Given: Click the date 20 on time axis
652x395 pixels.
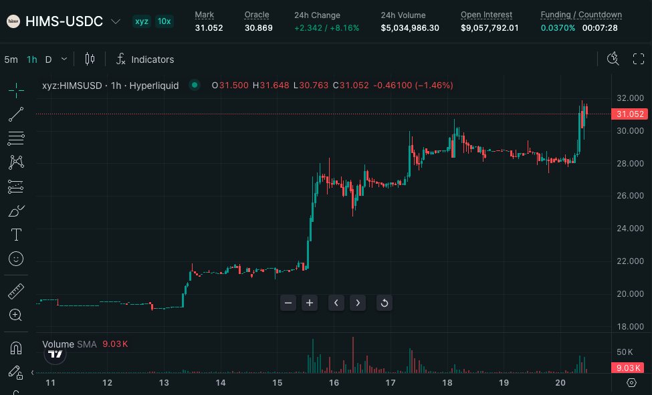Looking at the screenshot, I should [560, 382].
